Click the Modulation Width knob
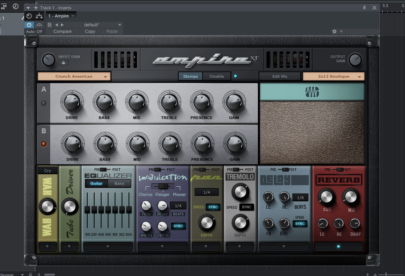The image size is (405, 276). click(x=146, y=227)
